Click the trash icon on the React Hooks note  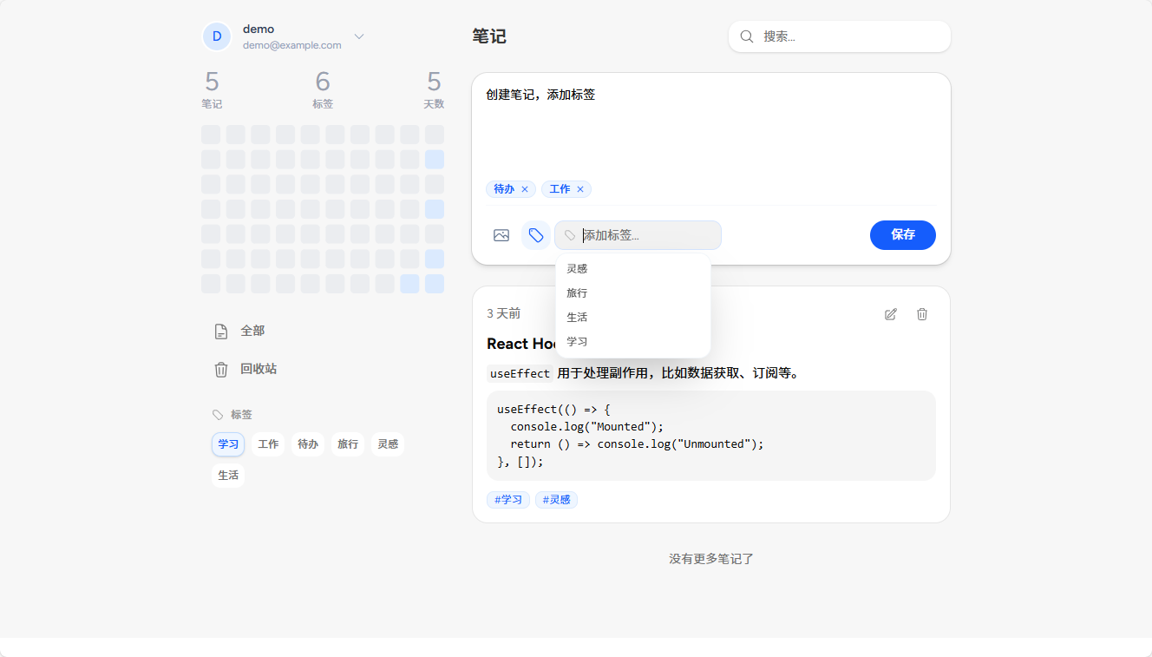point(921,313)
